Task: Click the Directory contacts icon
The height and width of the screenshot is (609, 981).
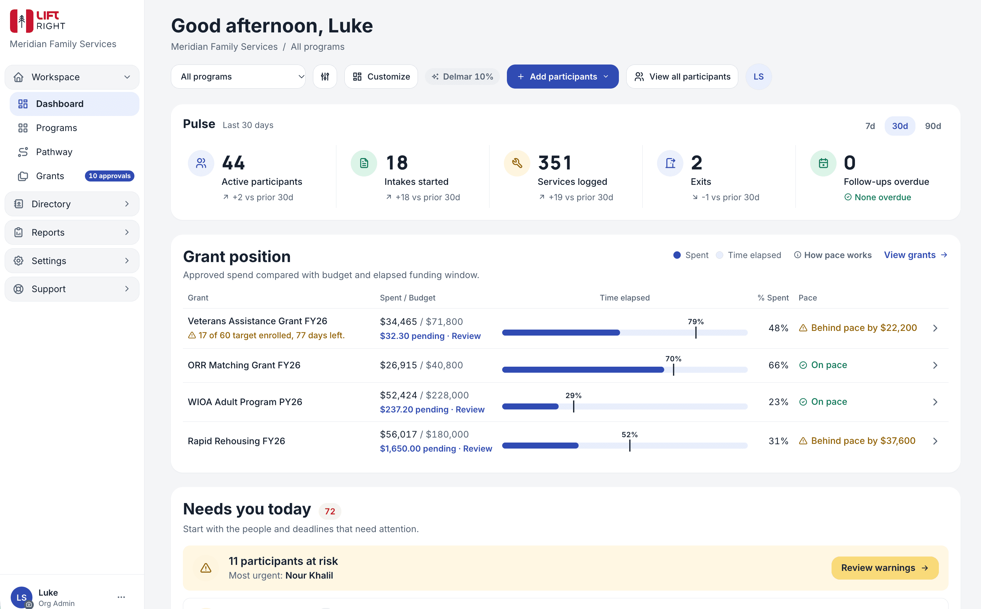Action: (18, 204)
